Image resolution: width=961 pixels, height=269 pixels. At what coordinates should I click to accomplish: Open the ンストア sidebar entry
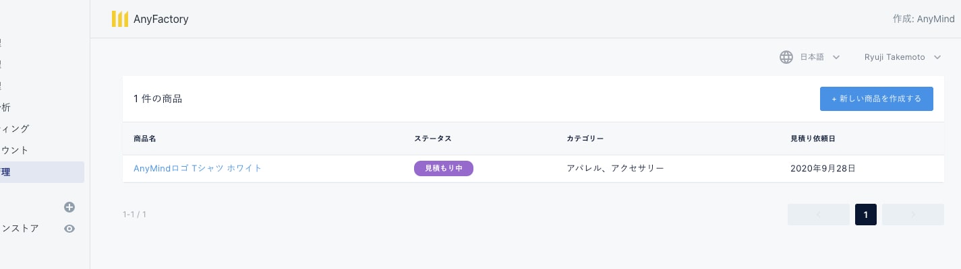pos(20,229)
